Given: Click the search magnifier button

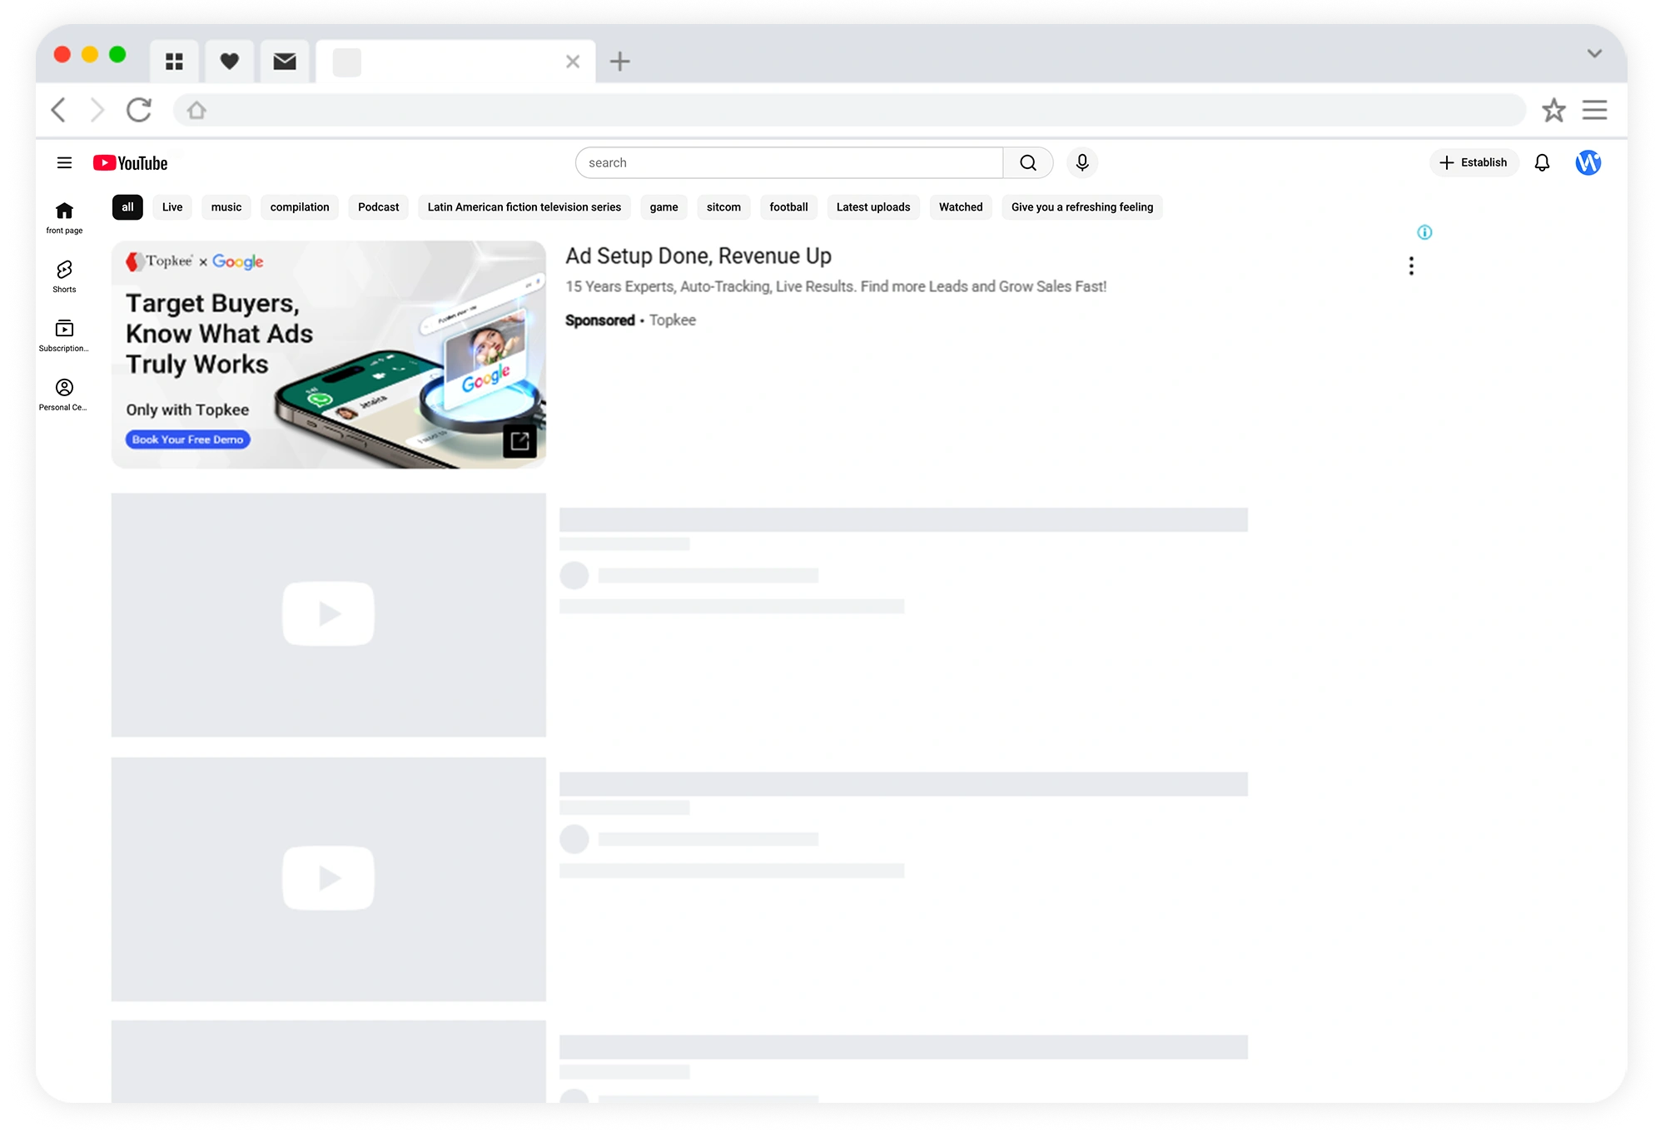Looking at the screenshot, I should coord(1028,163).
